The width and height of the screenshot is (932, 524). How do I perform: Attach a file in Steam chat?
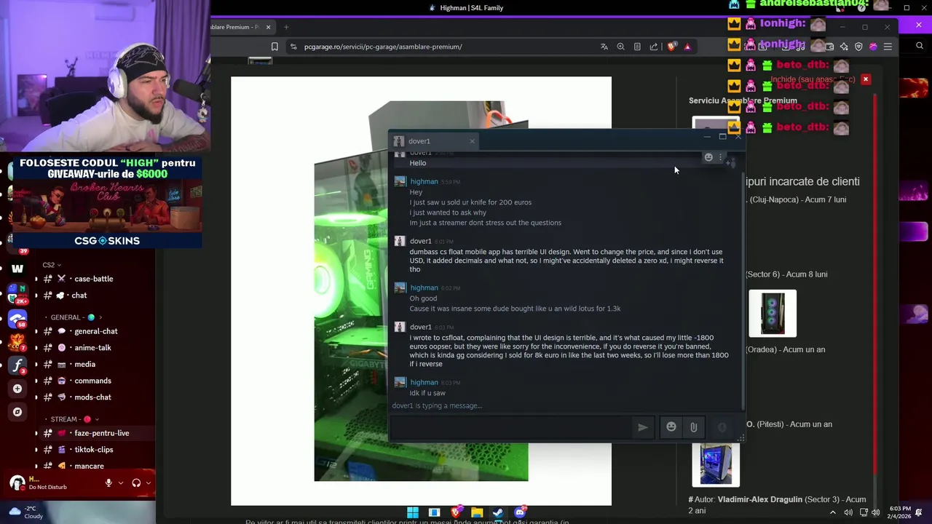pyautogui.click(x=693, y=427)
